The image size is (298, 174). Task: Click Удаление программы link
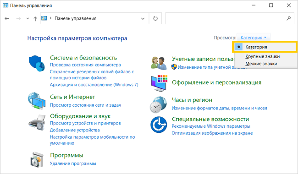click(73, 163)
